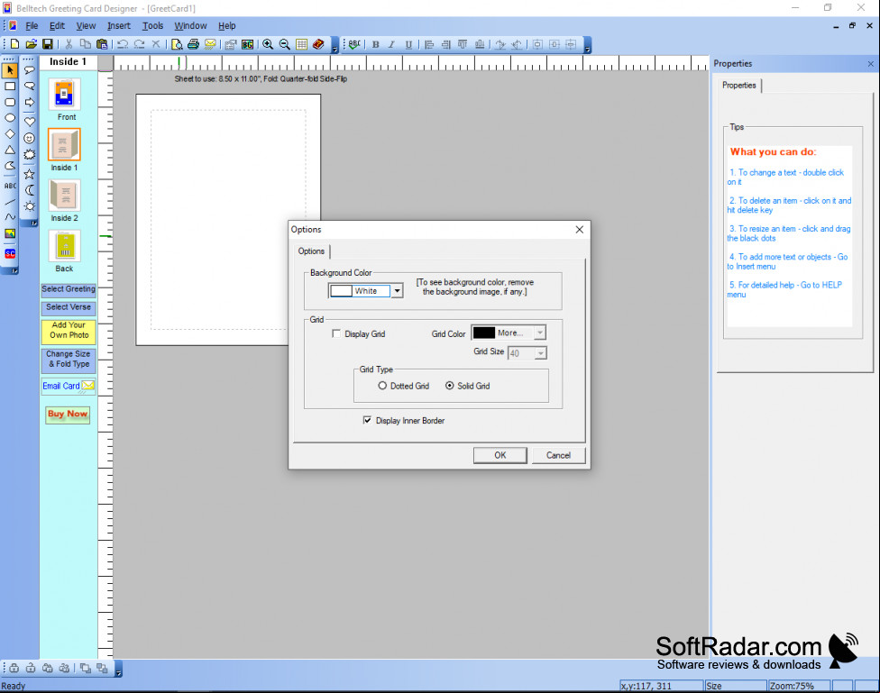Select the crescent moon shape

click(30, 190)
